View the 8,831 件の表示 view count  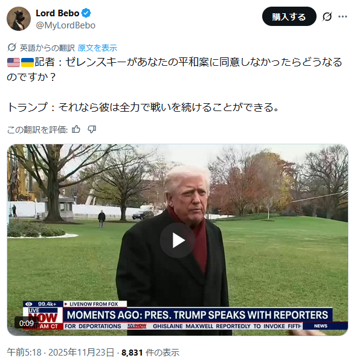150,353
